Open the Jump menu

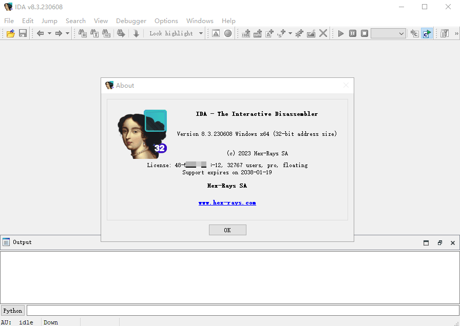point(49,21)
